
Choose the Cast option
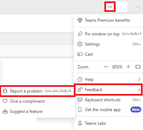108,54
